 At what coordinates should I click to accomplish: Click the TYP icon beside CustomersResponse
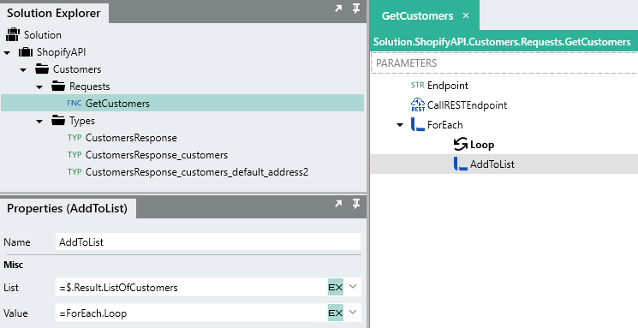point(75,138)
